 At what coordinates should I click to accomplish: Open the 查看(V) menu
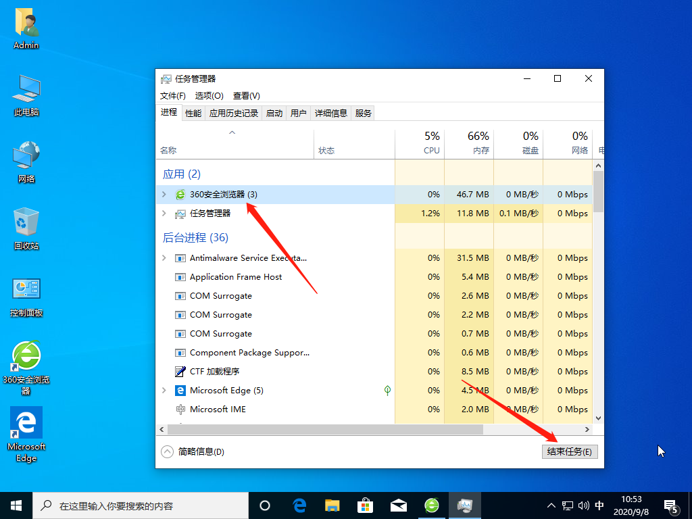coord(246,95)
